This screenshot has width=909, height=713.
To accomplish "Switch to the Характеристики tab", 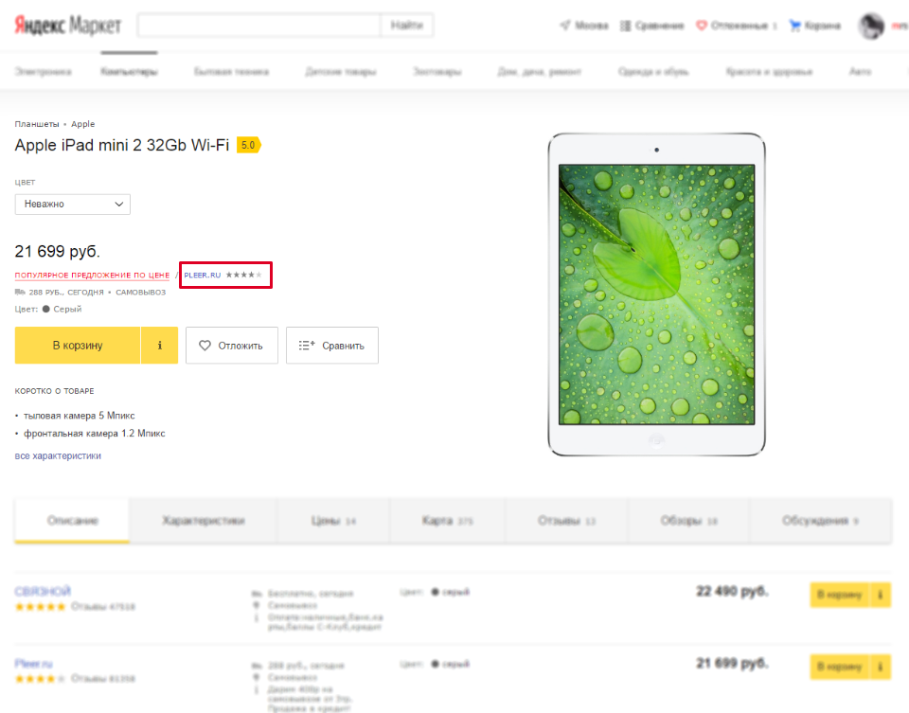I will click(x=204, y=521).
